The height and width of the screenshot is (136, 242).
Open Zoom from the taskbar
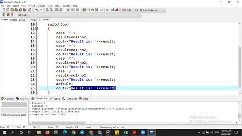pos(143,133)
